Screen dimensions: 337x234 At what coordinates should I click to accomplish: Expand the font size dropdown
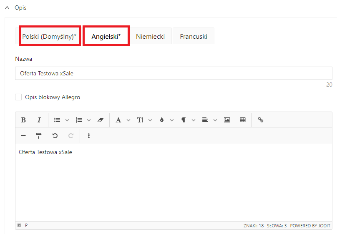point(150,120)
